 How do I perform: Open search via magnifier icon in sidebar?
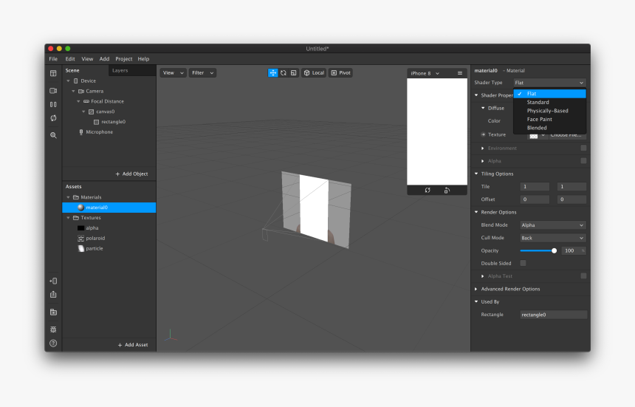point(53,135)
